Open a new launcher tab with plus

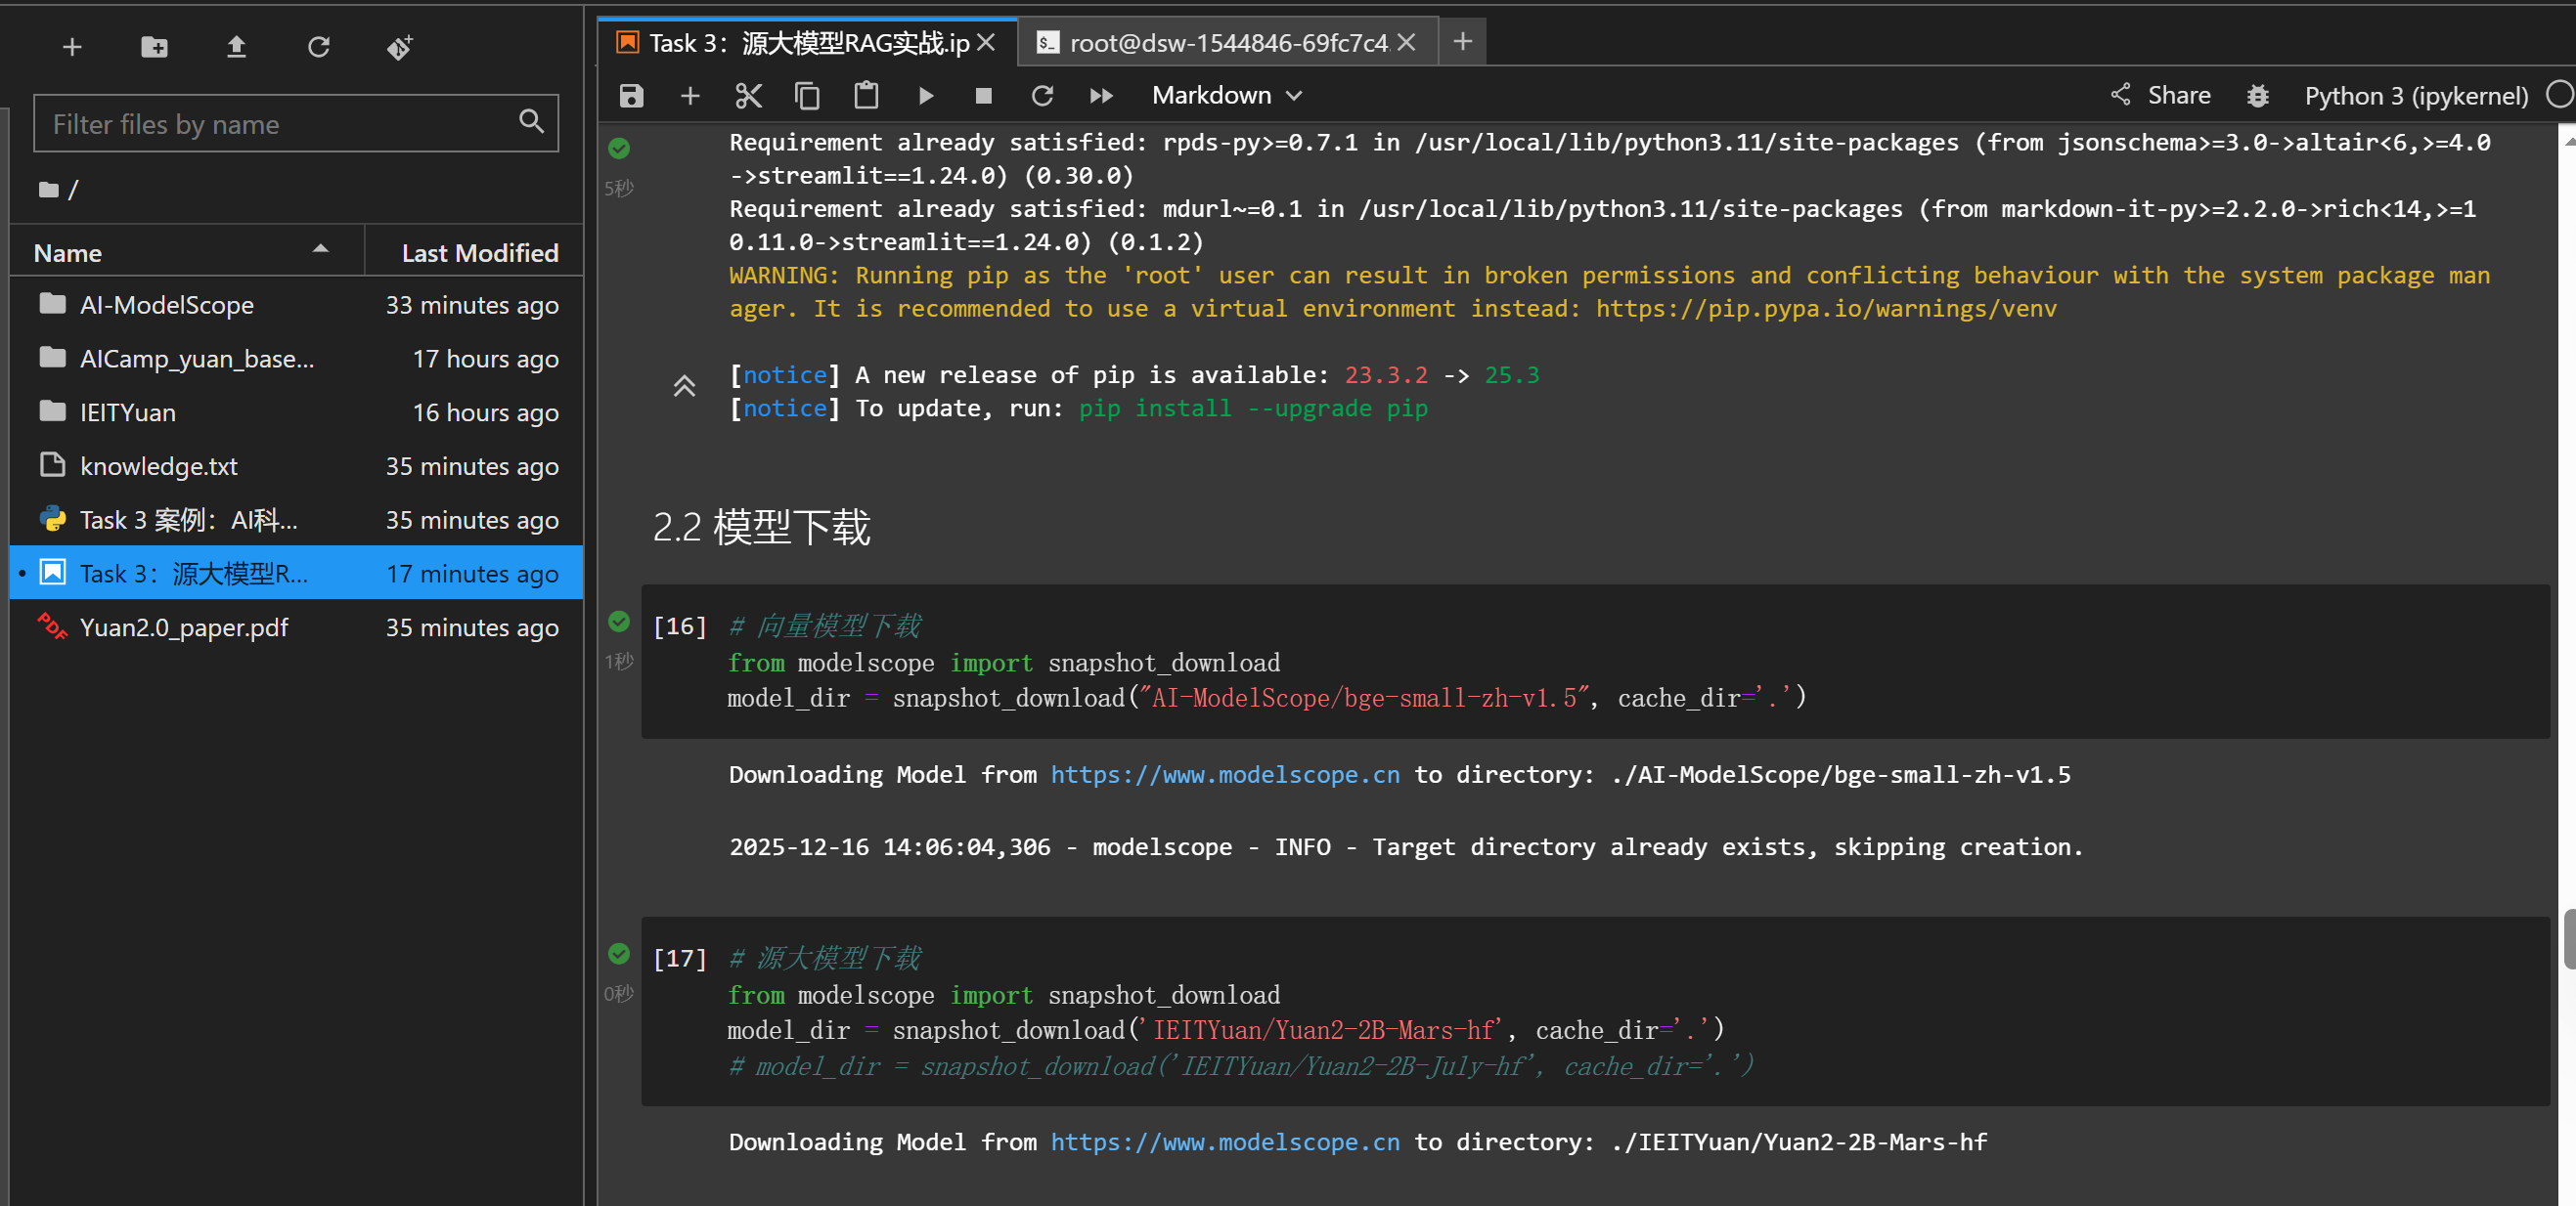1462,42
